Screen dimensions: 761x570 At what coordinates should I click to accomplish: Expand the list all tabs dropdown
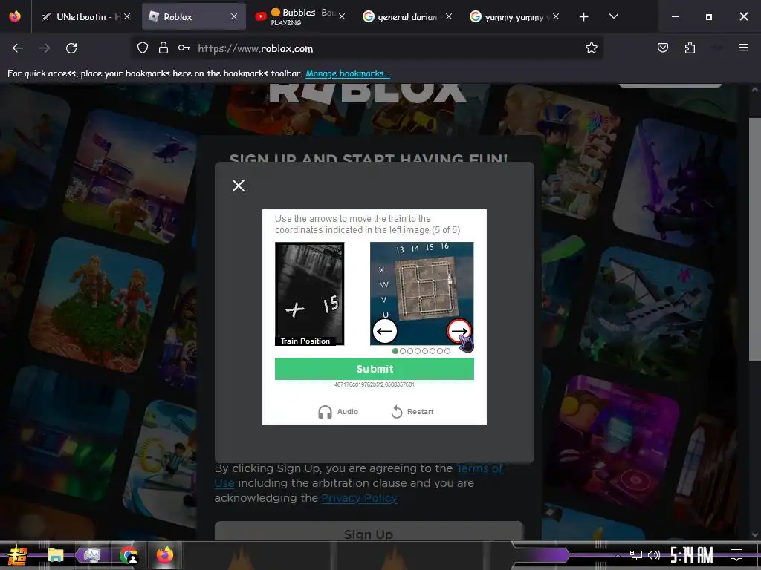[613, 16]
